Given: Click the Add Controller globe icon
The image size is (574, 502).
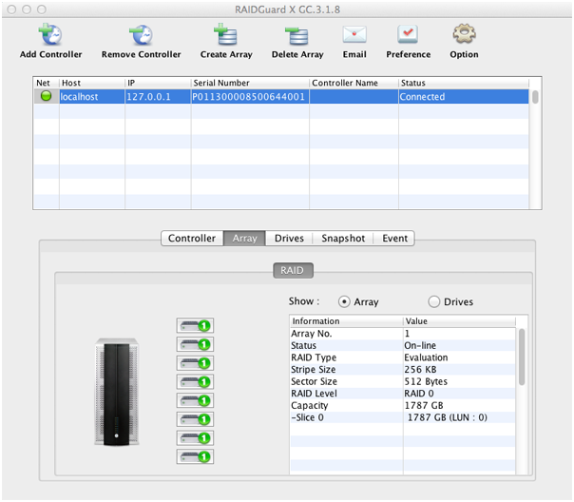Looking at the screenshot, I should pyautogui.click(x=50, y=34).
